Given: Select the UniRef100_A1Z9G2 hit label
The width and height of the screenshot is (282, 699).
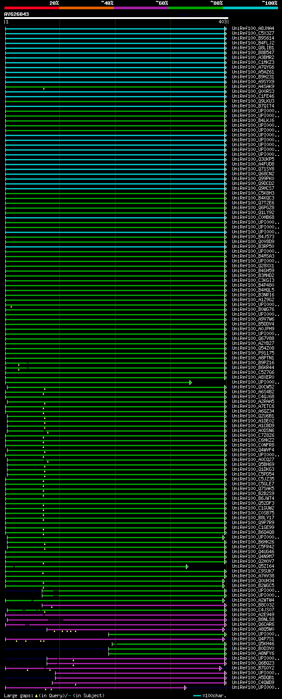Looking at the screenshot, I should (253, 300).
